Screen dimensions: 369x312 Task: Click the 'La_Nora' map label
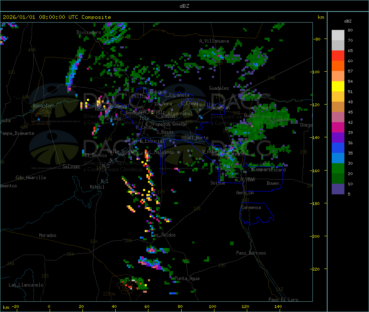163,104
